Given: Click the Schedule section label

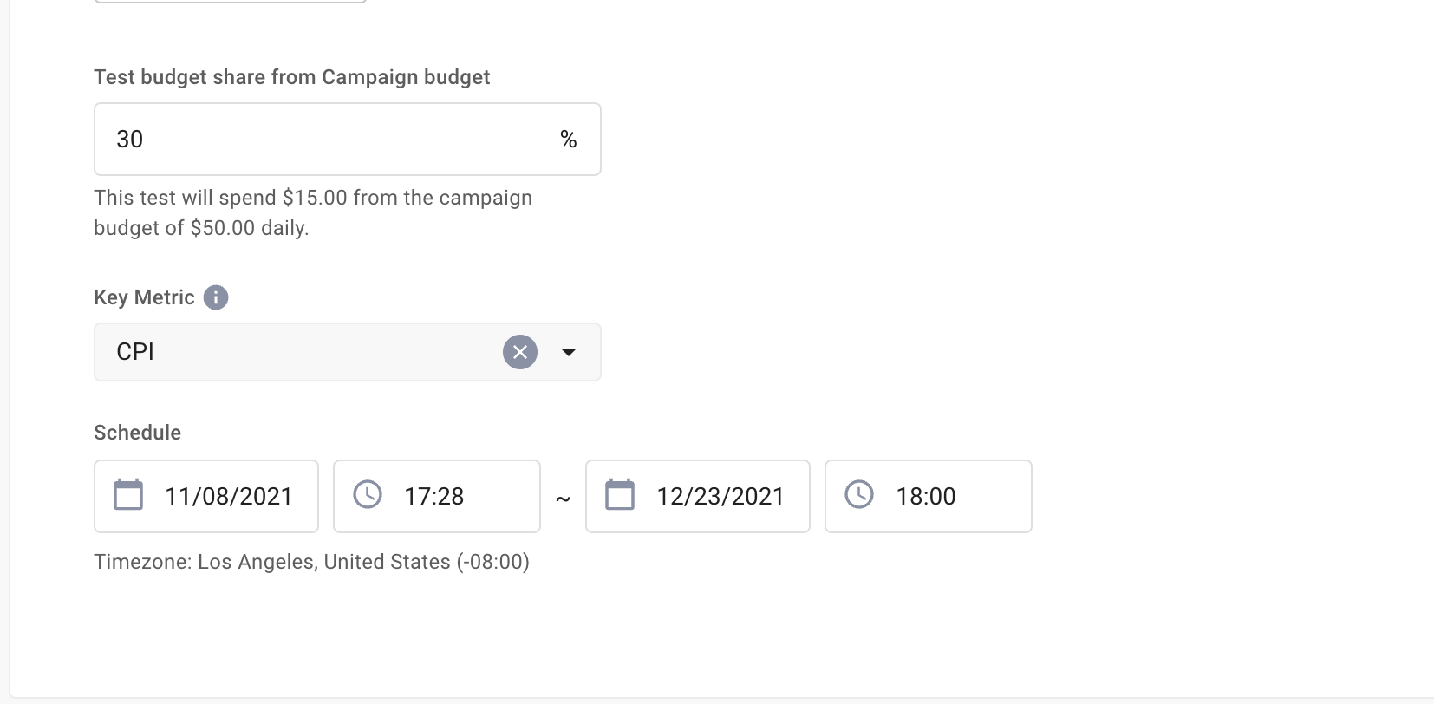Looking at the screenshot, I should 137,433.
